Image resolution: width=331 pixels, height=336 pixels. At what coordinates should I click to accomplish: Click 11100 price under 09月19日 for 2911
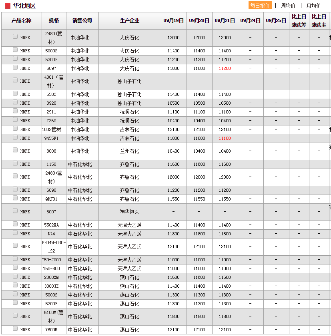pyautogui.click(x=173, y=112)
